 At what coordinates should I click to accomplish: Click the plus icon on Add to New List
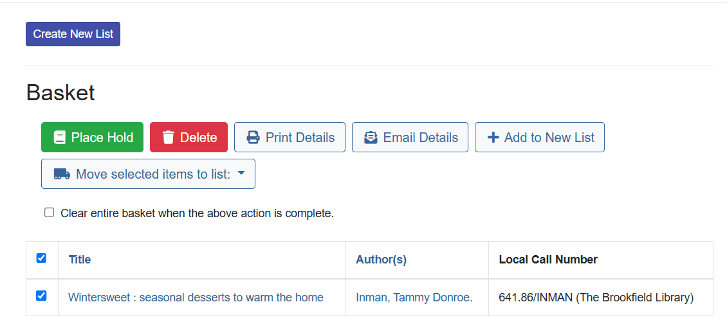[x=493, y=138]
